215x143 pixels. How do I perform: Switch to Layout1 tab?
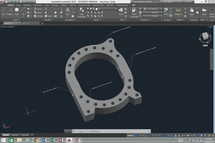point(15,135)
